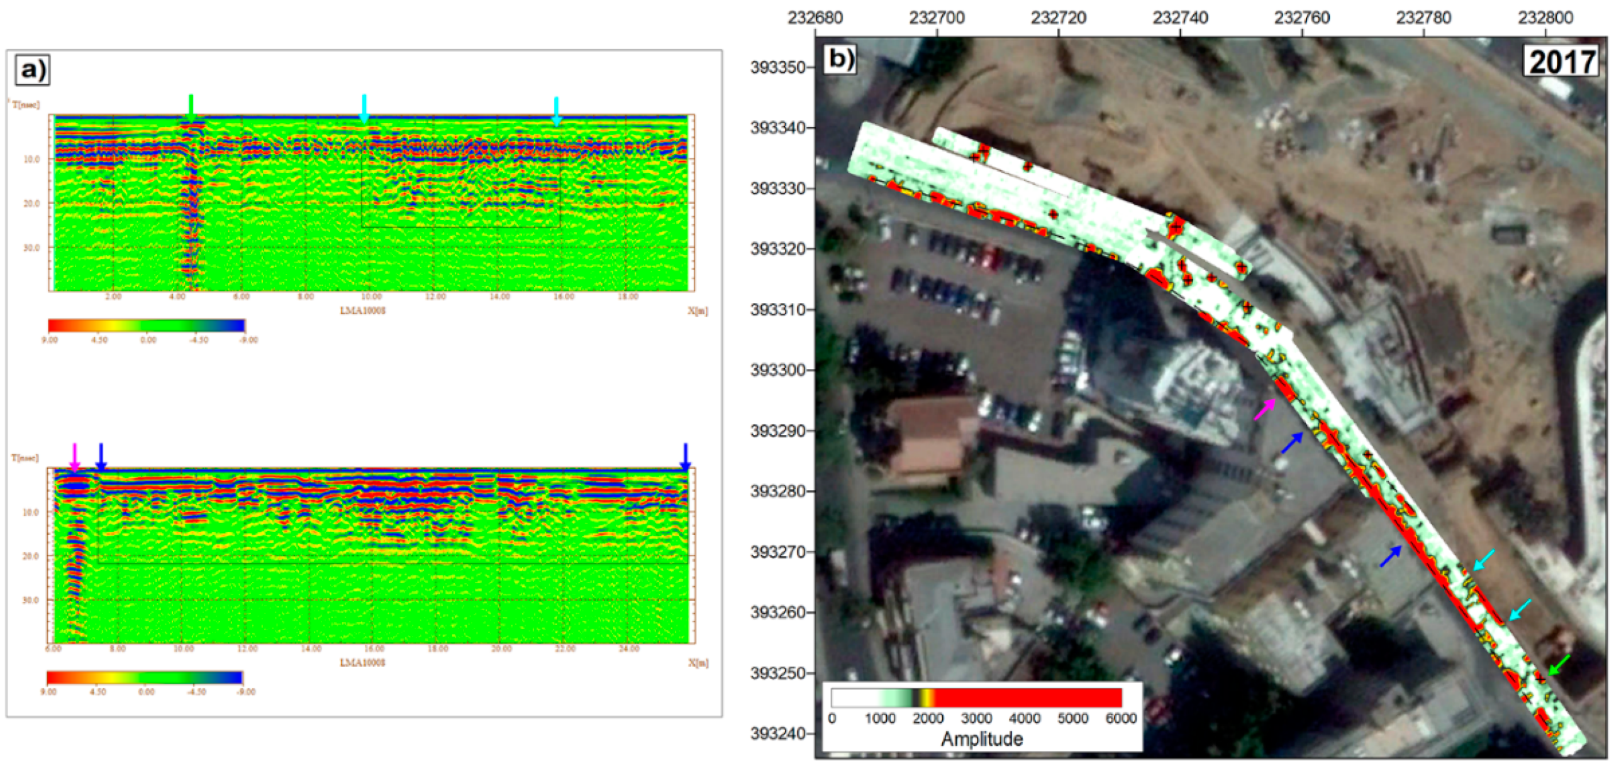The image size is (1614, 781).
Task: Click the '2017' year label box
Action: 1561,62
